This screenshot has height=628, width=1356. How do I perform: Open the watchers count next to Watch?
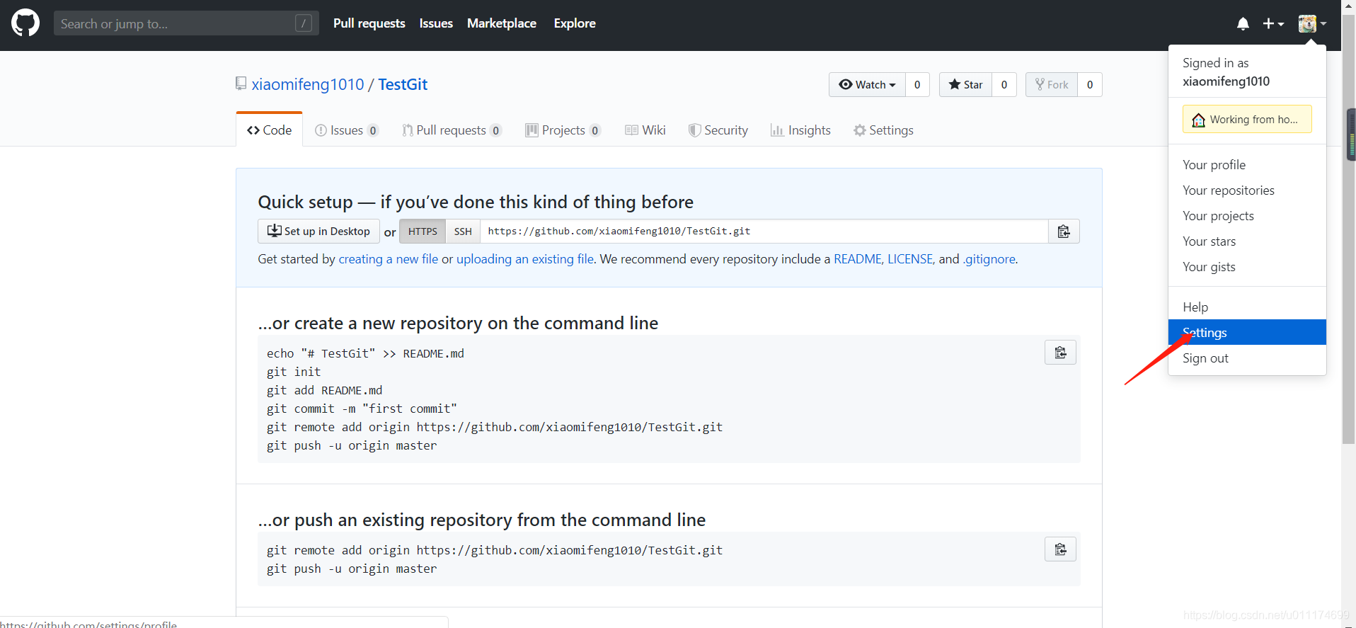click(x=917, y=85)
